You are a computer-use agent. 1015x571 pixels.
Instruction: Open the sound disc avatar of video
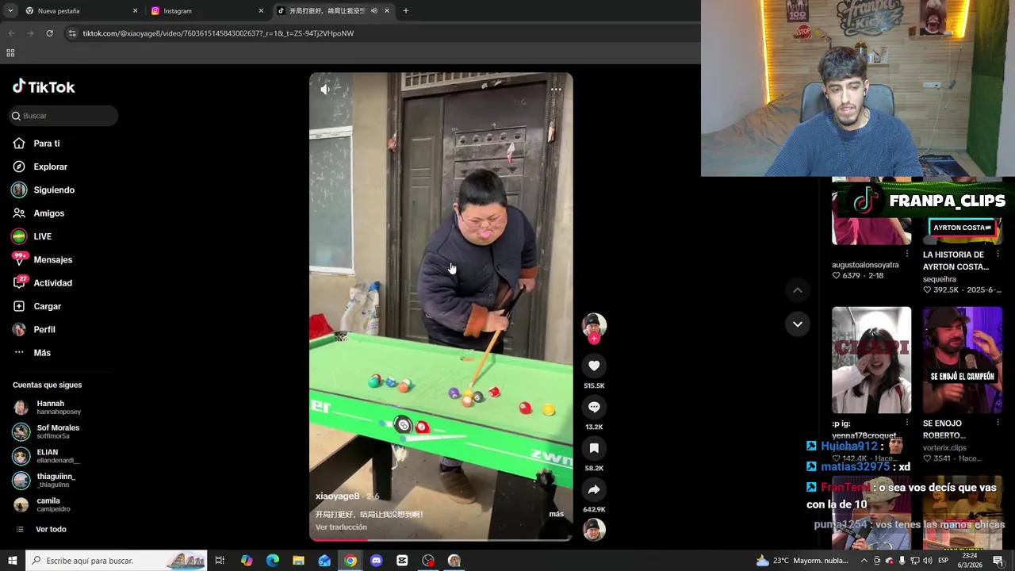594,530
